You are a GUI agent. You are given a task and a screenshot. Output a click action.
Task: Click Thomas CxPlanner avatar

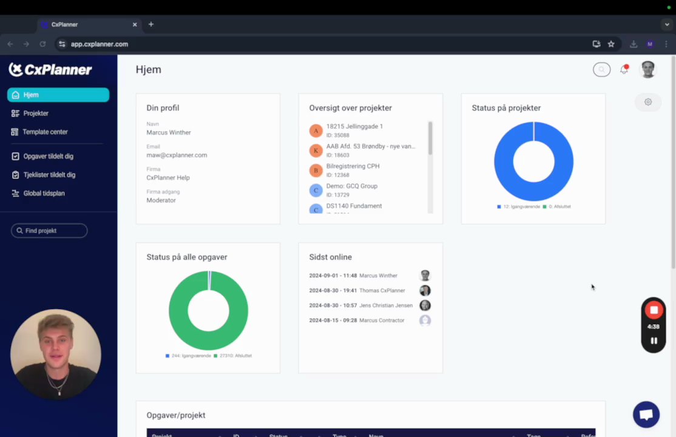click(x=425, y=290)
